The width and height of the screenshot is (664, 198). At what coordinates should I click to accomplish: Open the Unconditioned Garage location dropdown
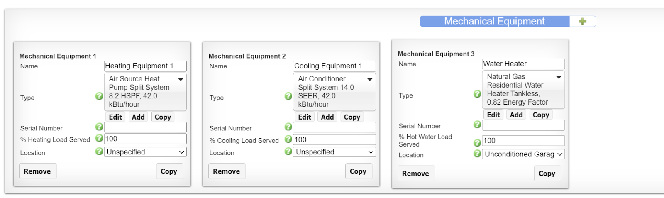pyautogui.click(x=523, y=154)
